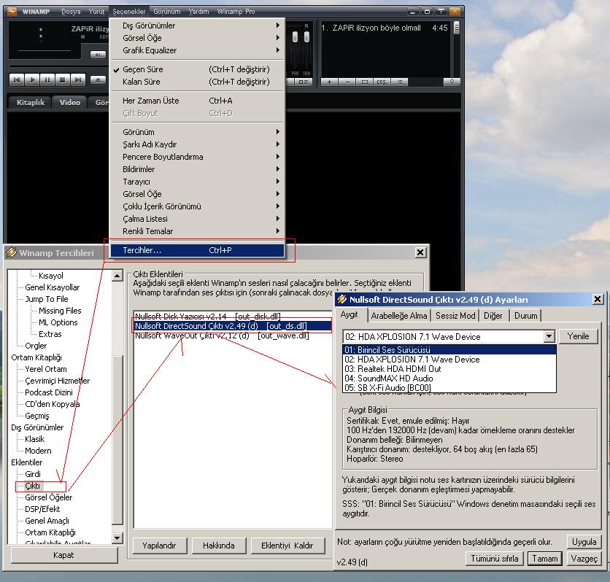This screenshot has height=582, width=610.
Task: Click the Yapılandır button
Action: (x=159, y=546)
